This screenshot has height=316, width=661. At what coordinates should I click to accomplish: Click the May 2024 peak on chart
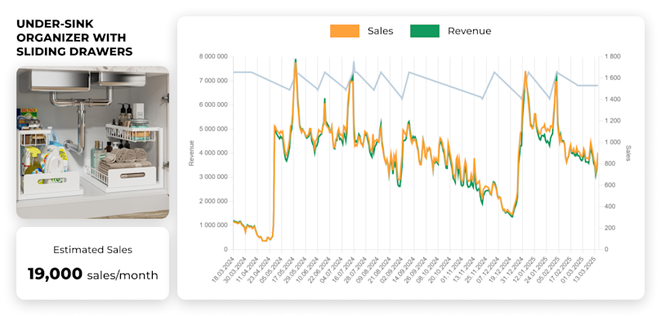[296, 60]
